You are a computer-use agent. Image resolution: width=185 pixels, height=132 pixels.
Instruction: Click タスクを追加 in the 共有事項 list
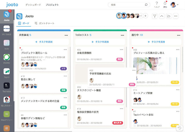[44, 42]
